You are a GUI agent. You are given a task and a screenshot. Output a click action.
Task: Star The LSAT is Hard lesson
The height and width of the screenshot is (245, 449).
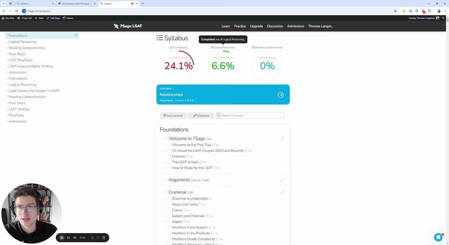tap(169, 162)
